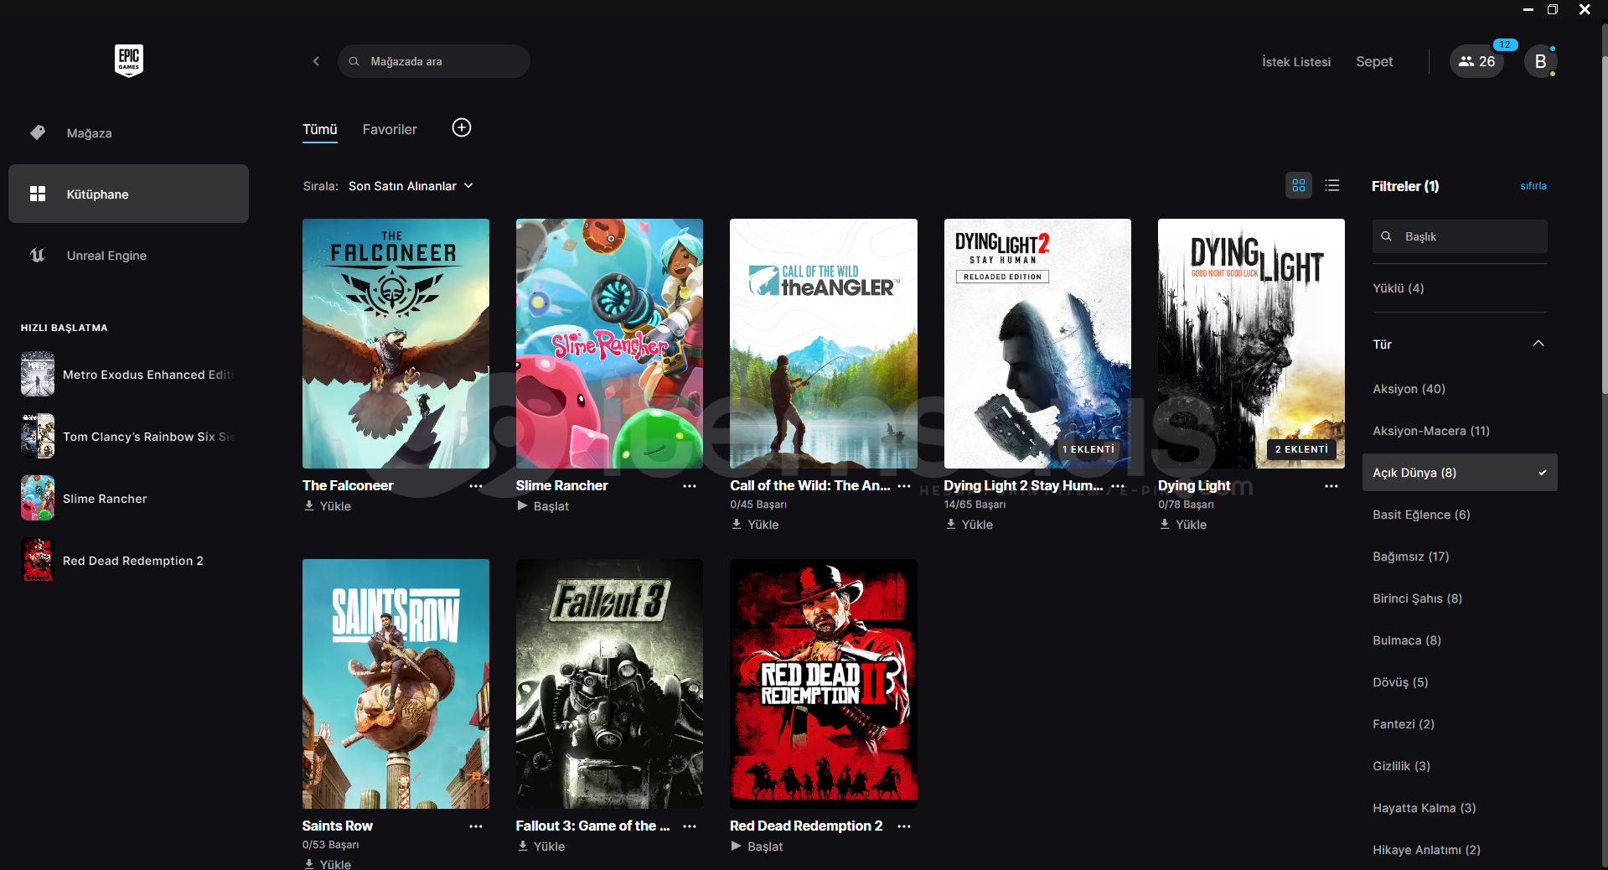Open Dying Light options menu
Screen dimensions: 1608x870
click(x=1331, y=486)
